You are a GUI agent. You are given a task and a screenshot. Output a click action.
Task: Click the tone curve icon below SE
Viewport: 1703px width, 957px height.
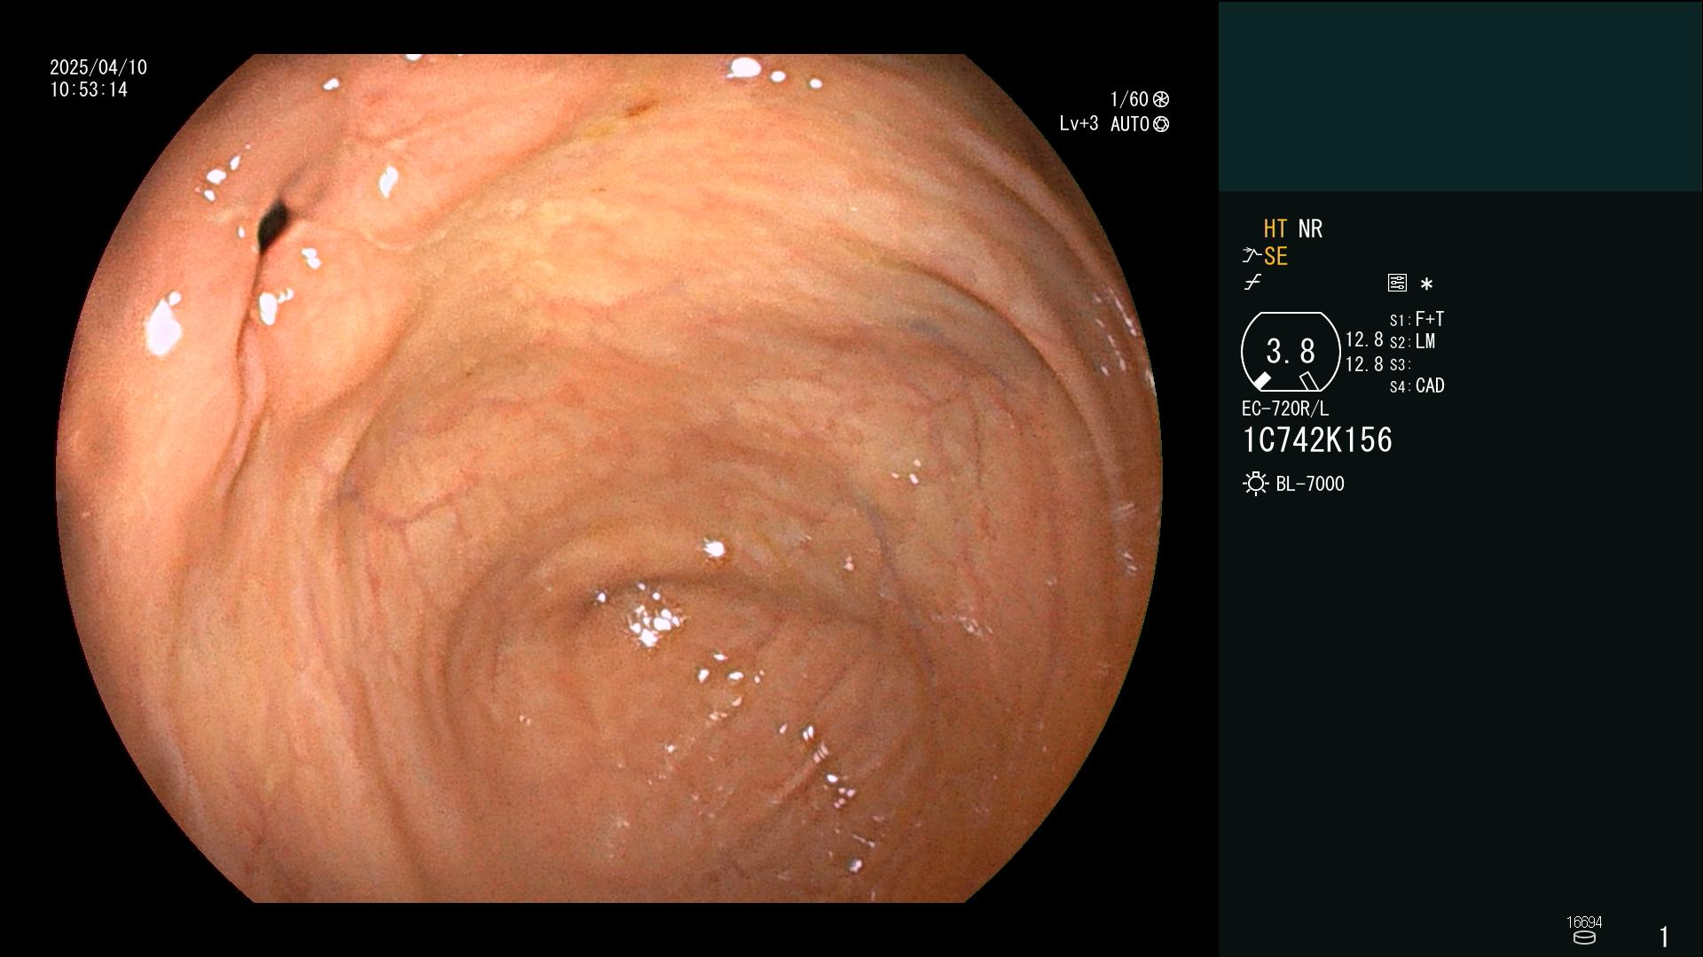(x=1252, y=282)
